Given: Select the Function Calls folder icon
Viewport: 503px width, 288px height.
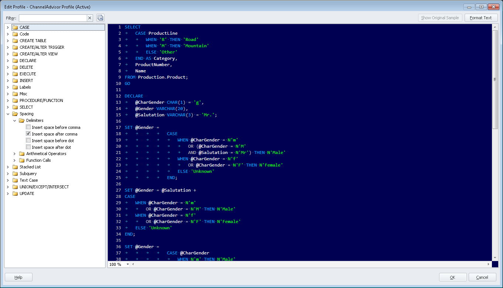Looking at the screenshot, I should pyautogui.click(x=21, y=160).
